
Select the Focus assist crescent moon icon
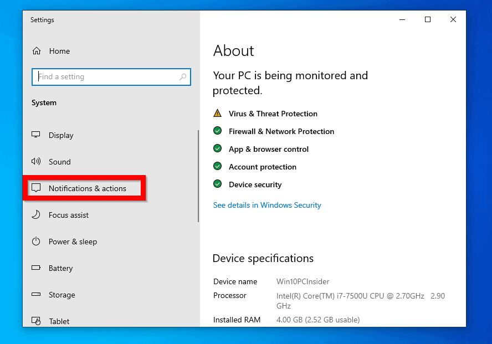35,215
